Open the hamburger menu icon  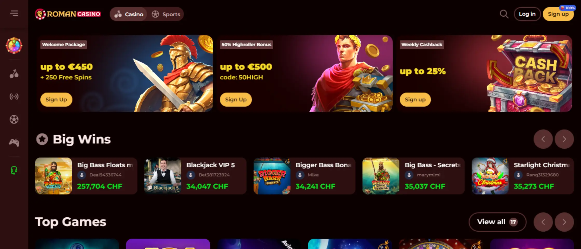(x=14, y=13)
